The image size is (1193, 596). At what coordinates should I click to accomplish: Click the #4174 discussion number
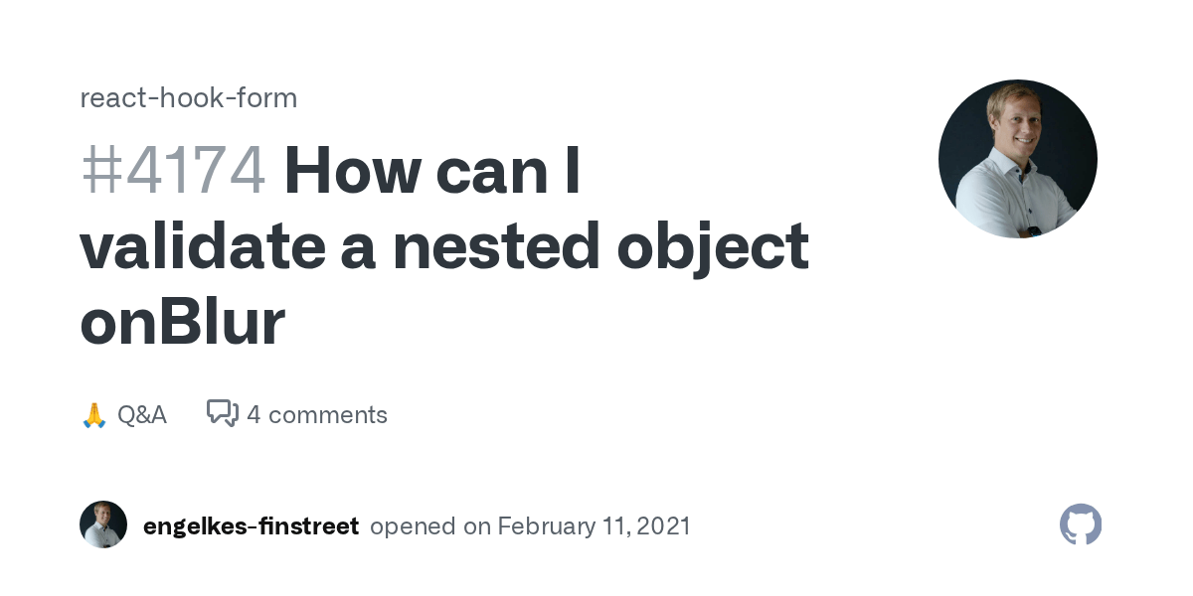pyautogui.click(x=173, y=171)
